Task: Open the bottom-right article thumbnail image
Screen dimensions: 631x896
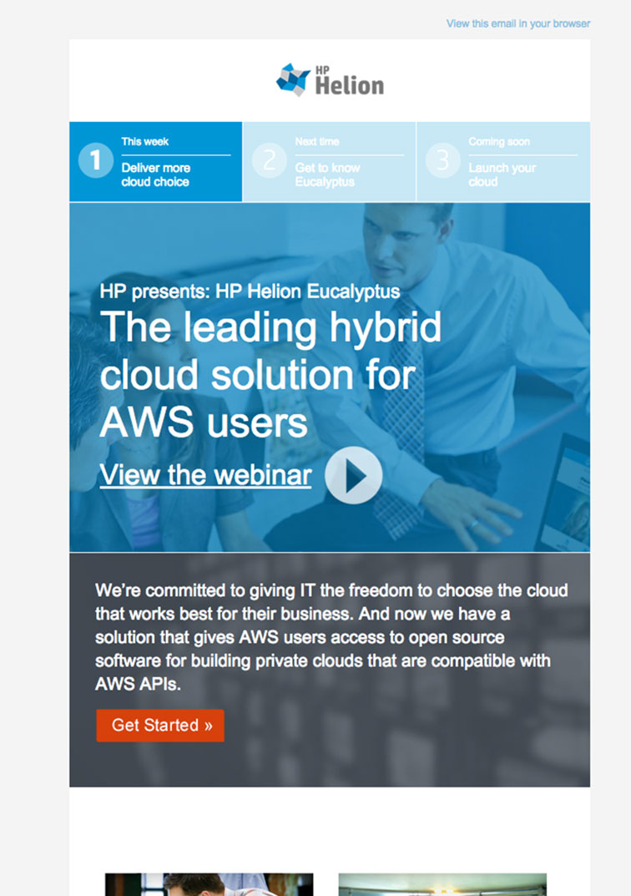Action: pyautogui.click(x=442, y=884)
